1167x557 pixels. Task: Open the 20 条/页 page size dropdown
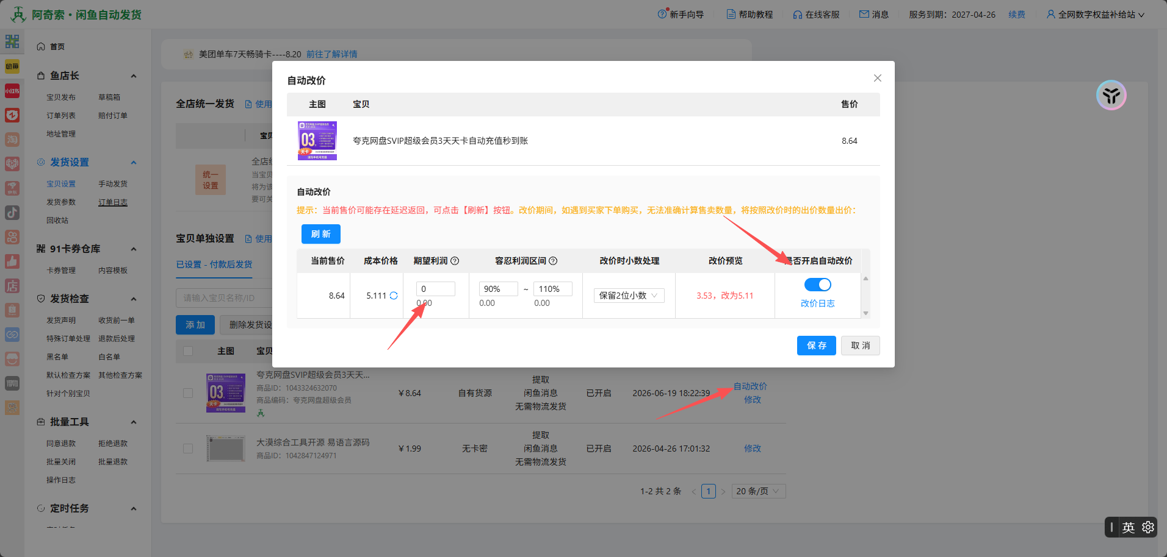(759, 491)
